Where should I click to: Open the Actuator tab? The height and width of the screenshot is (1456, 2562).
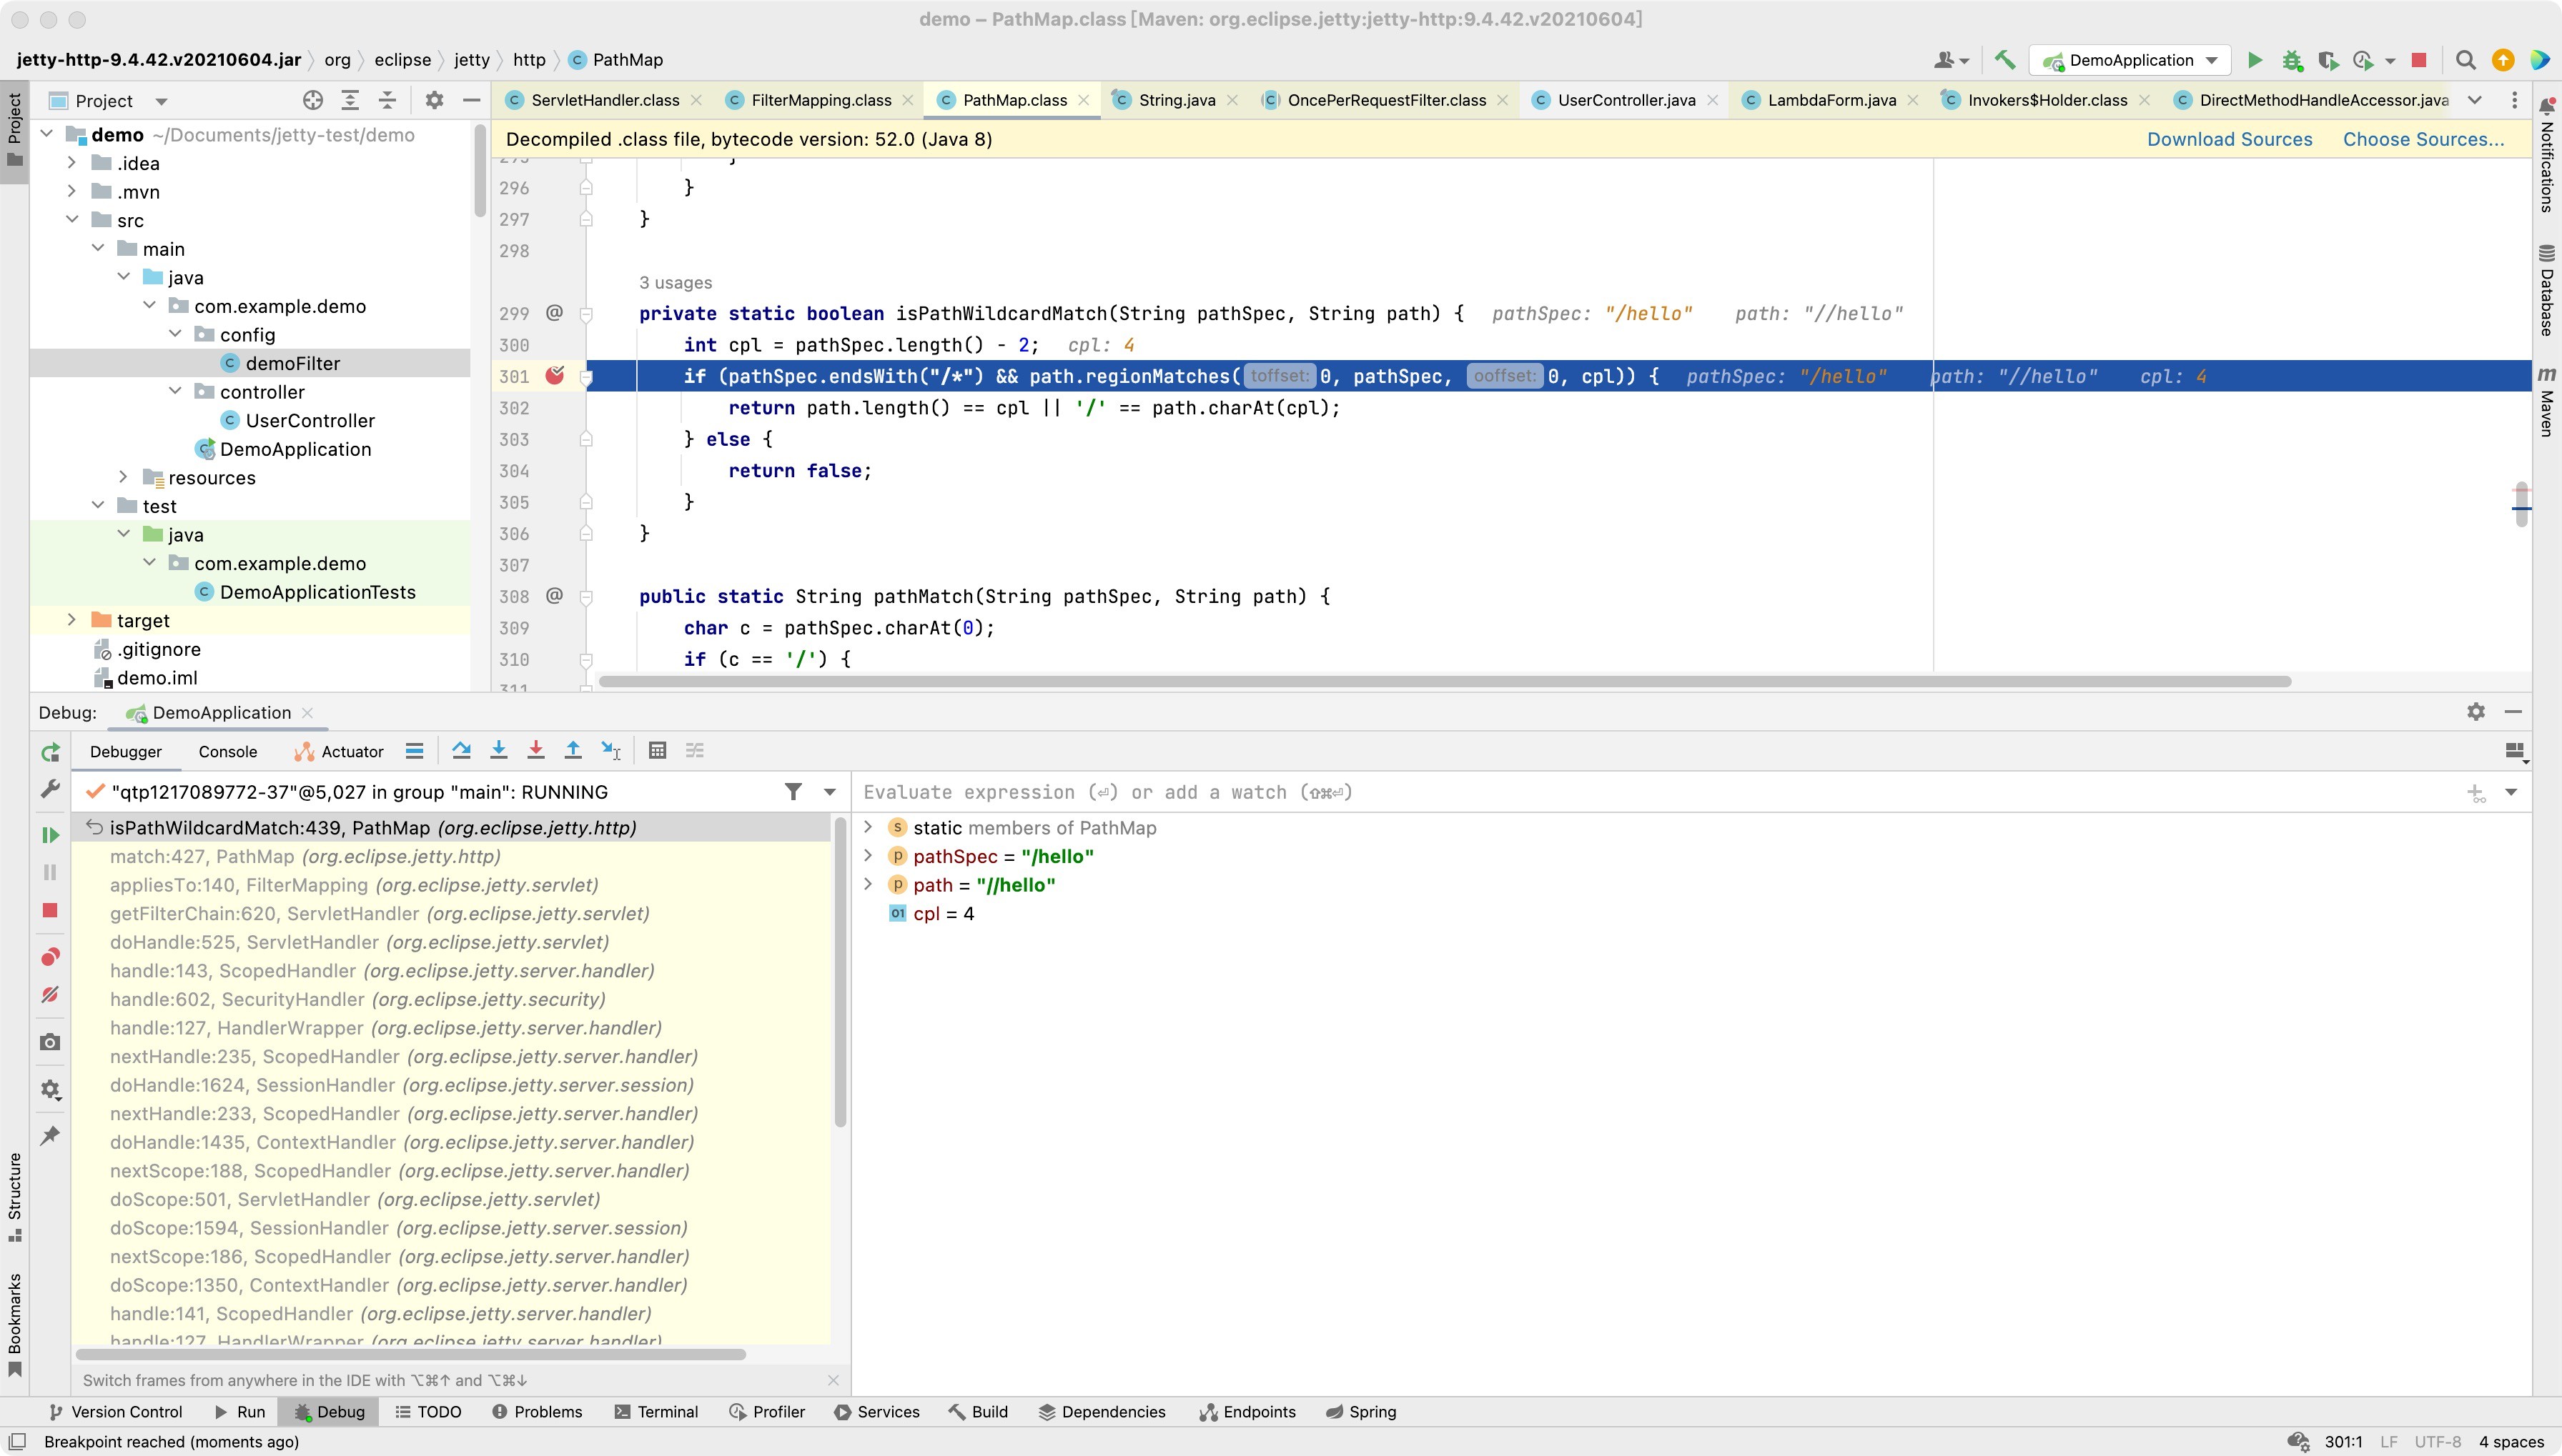pos(340,752)
